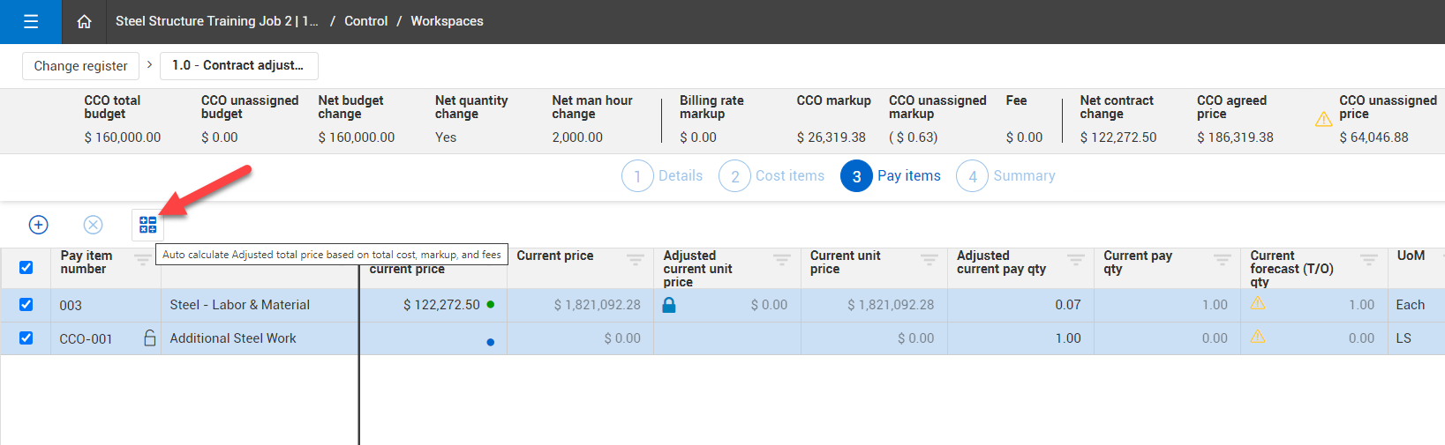This screenshot has height=445, width=1445.
Task: Open filter for Adjusted current pay qty column
Action: click(1075, 259)
